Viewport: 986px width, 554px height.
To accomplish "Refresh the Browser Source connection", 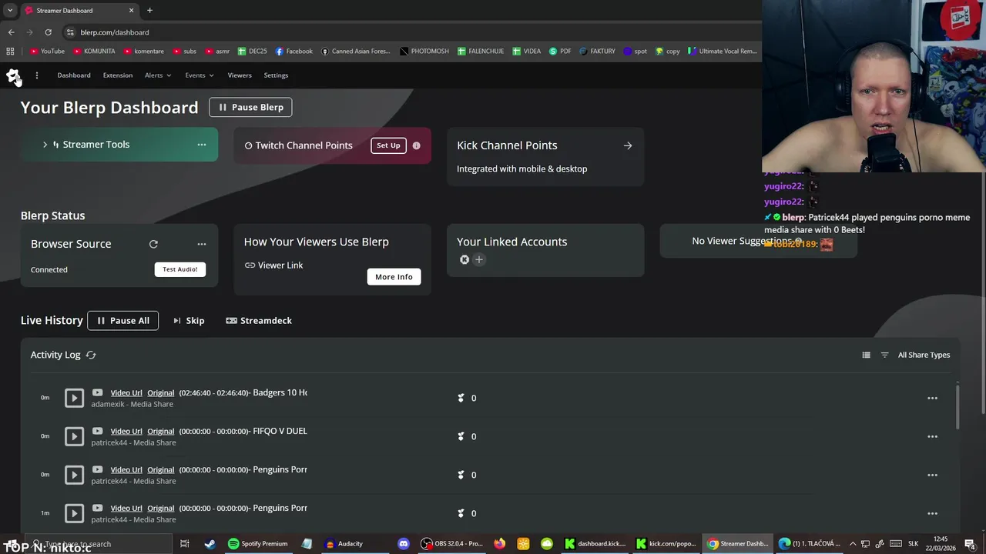I will [153, 244].
